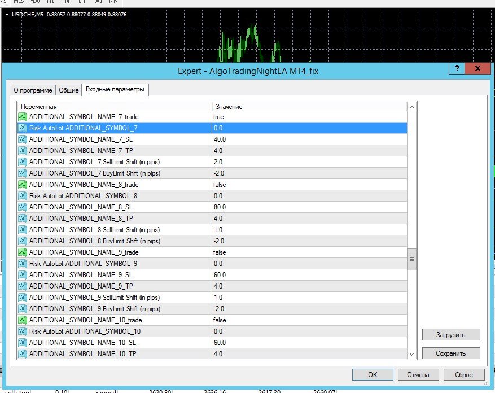This screenshot has width=495, height=393.
Task: Select the ADDITIONAL_SYMBOL_NAME_8_TP row label
Action: click(x=81, y=219)
